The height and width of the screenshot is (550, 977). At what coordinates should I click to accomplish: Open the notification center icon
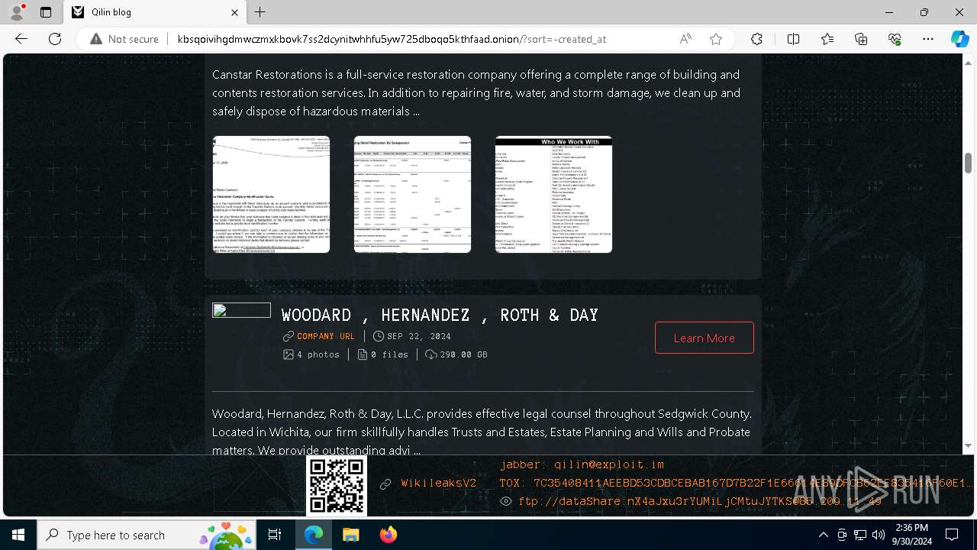pyautogui.click(x=952, y=535)
